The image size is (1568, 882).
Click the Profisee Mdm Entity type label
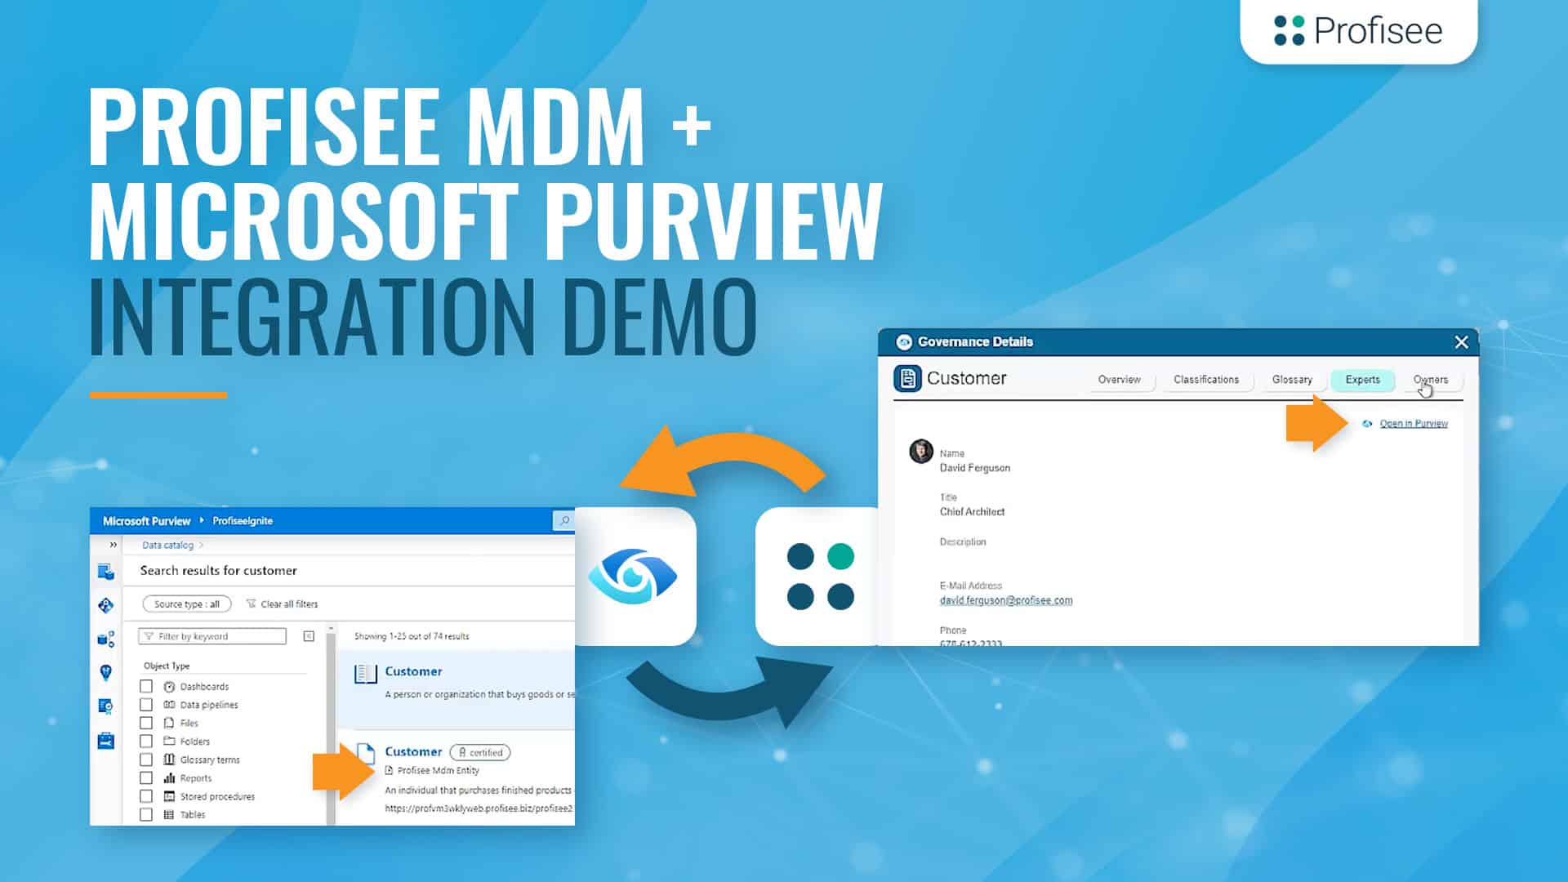[x=439, y=770]
